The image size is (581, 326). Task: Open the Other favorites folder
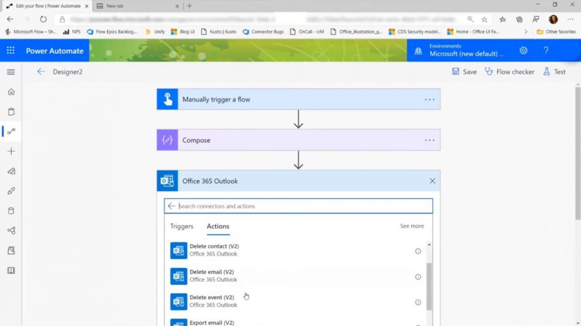(x=556, y=32)
